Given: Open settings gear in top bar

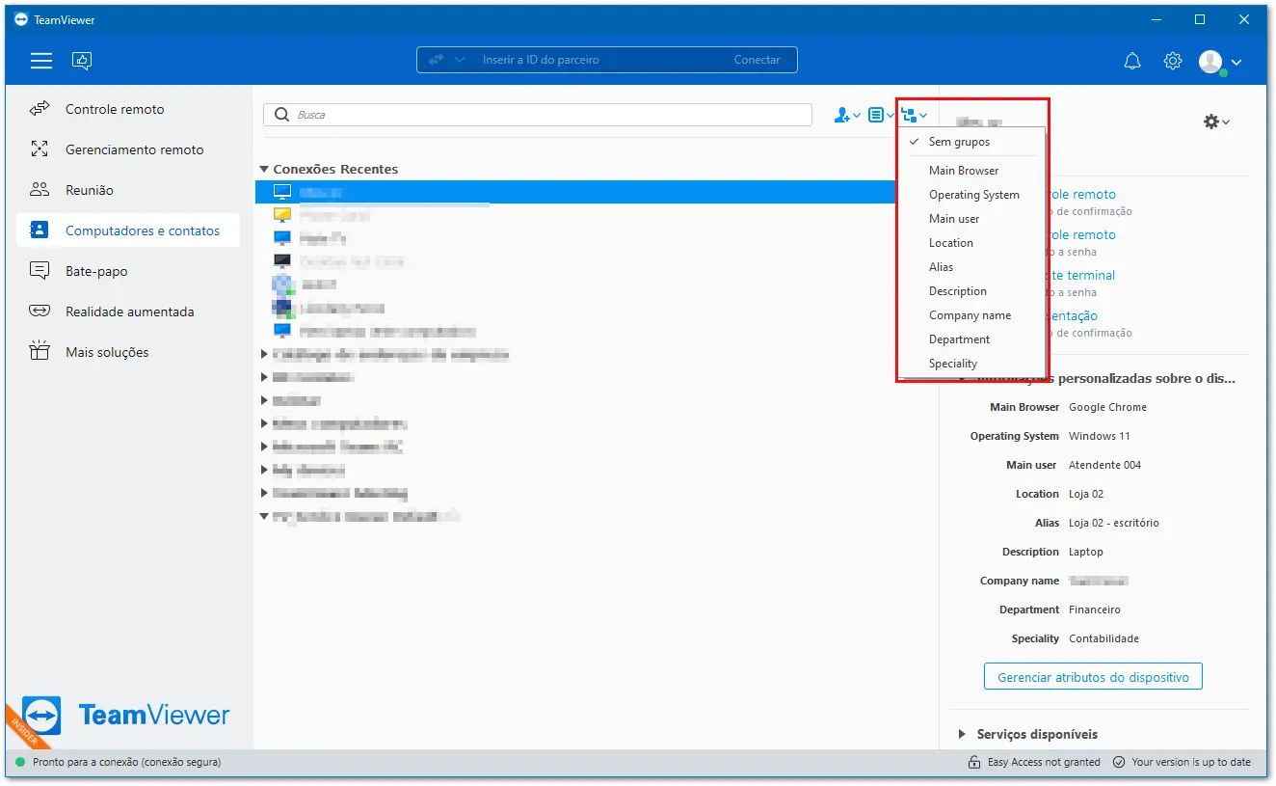Looking at the screenshot, I should pos(1173,61).
